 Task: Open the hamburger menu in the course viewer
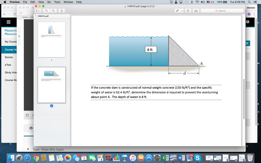click(x=9, y=22)
